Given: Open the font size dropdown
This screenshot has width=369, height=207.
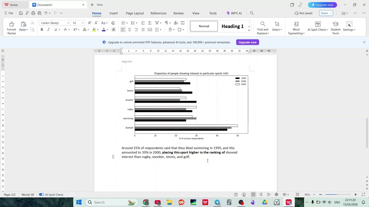Looking at the screenshot, I should click(x=82, y=23).
